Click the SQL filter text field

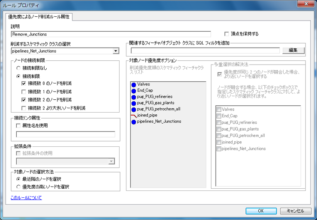[205, 51]
